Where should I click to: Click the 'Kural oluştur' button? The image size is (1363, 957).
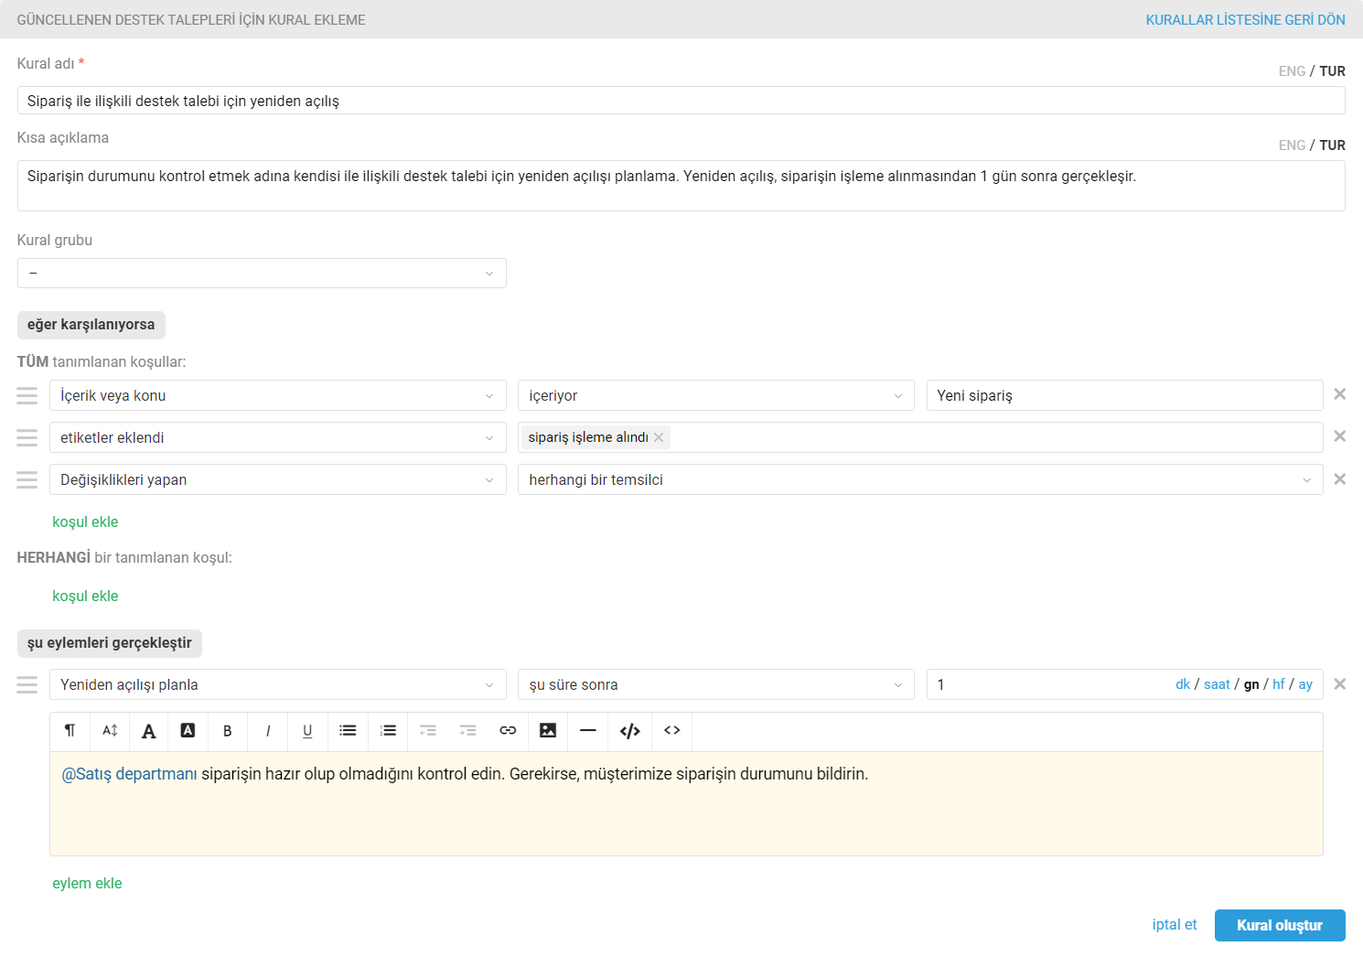coord(1279,925)
